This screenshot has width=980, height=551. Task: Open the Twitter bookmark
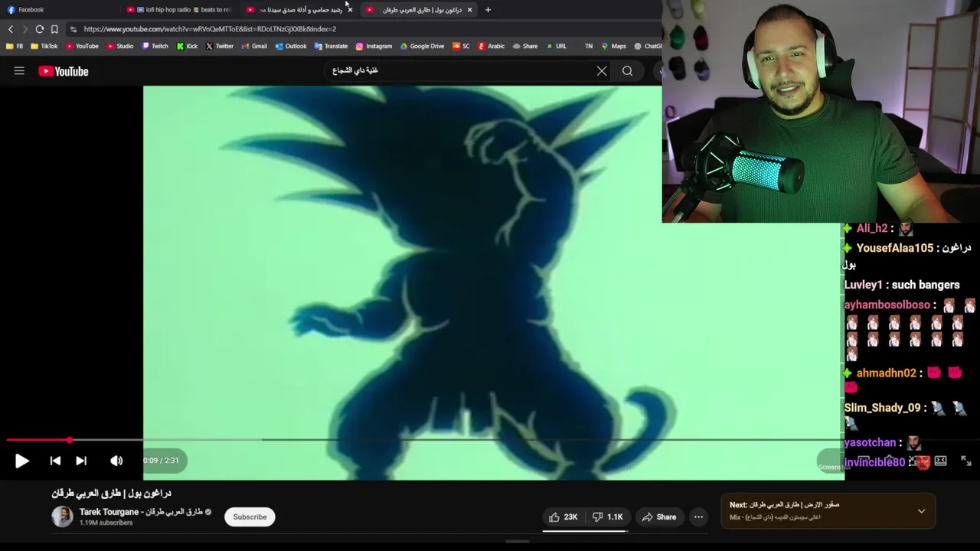(x=219, y=46)
